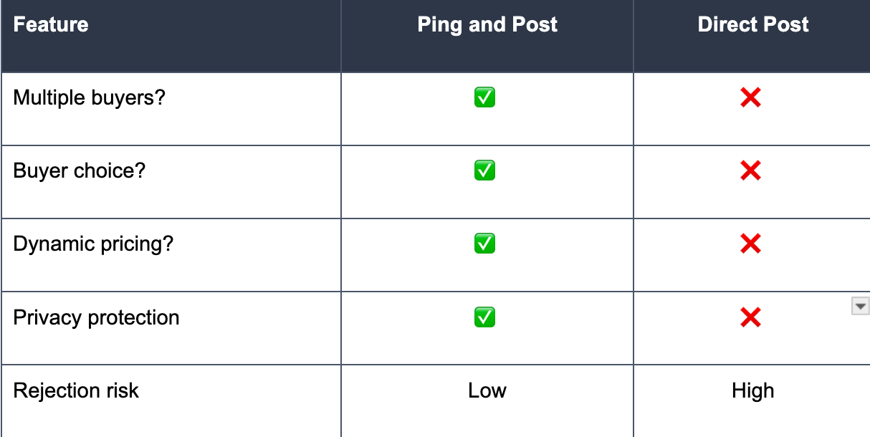Click the red X in Multiple buyers row
This screenshot has height=437, width=870.
[x=750, y=97]
